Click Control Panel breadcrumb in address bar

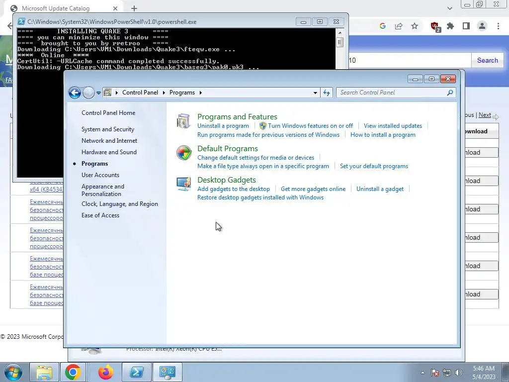tap(140, 93)
